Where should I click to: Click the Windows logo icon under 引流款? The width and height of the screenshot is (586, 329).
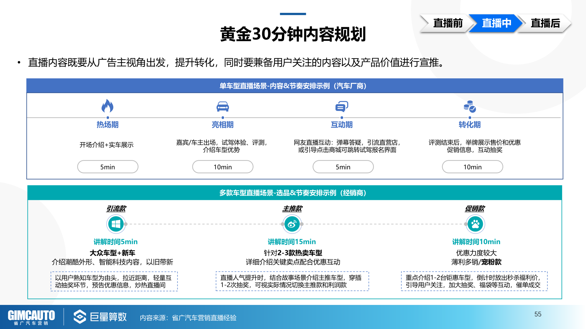coord(116,224)
